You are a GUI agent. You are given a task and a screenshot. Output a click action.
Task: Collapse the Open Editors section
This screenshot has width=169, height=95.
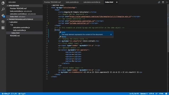click(x=14, y=6)
